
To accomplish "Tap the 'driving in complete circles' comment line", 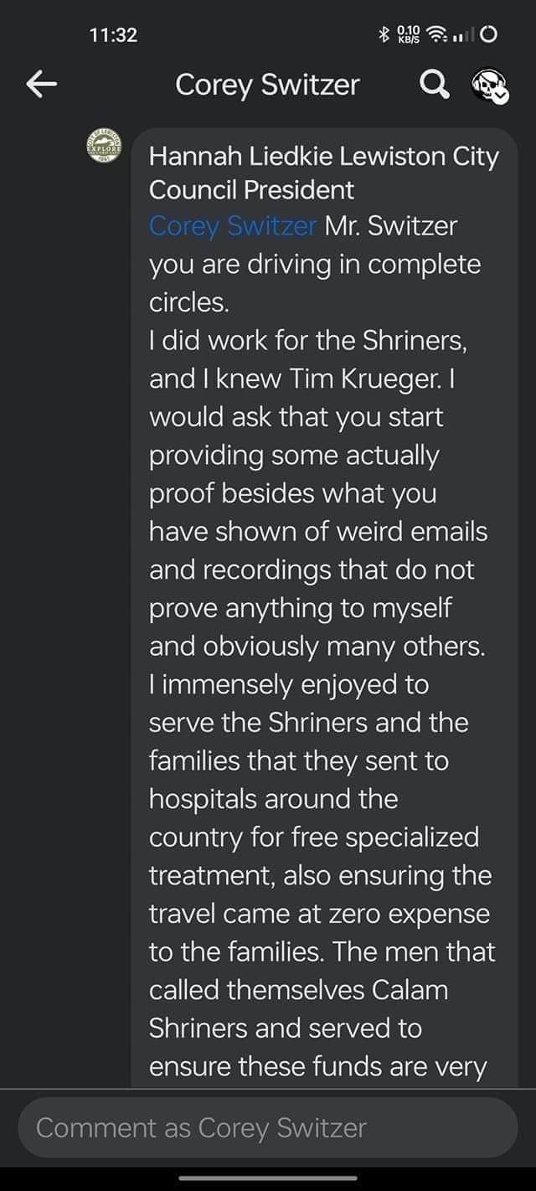I will pyautogui.click(x=315, y=265).
